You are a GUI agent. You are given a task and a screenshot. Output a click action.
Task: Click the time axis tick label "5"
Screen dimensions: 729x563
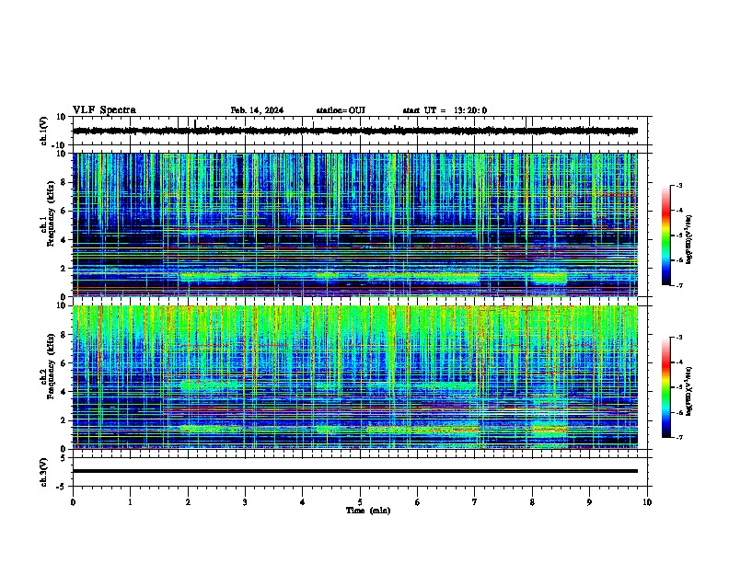[360, 502]
